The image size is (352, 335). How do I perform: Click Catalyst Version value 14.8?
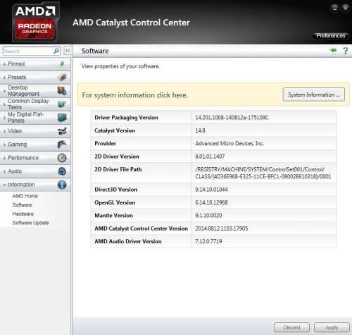coord(200,130)
